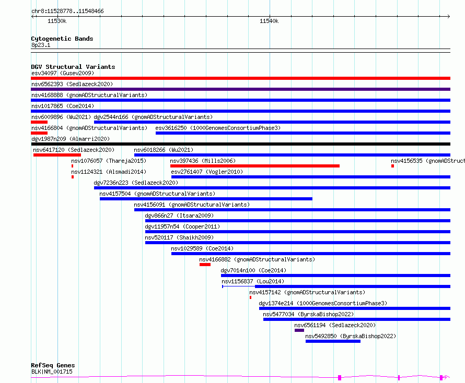The image size is (465, 383).
Task: Open nsv6561194 (Sedlazeck2020) label
Action: [335, 325]
